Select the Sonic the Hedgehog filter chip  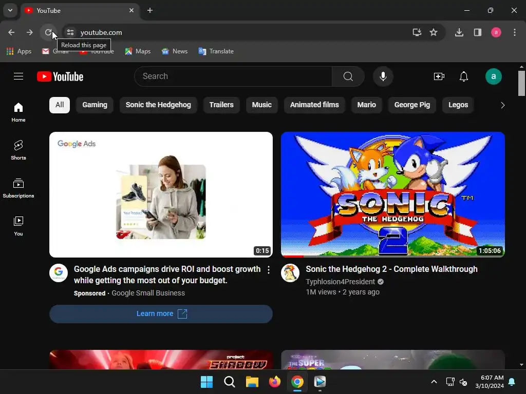pos(158,105)
